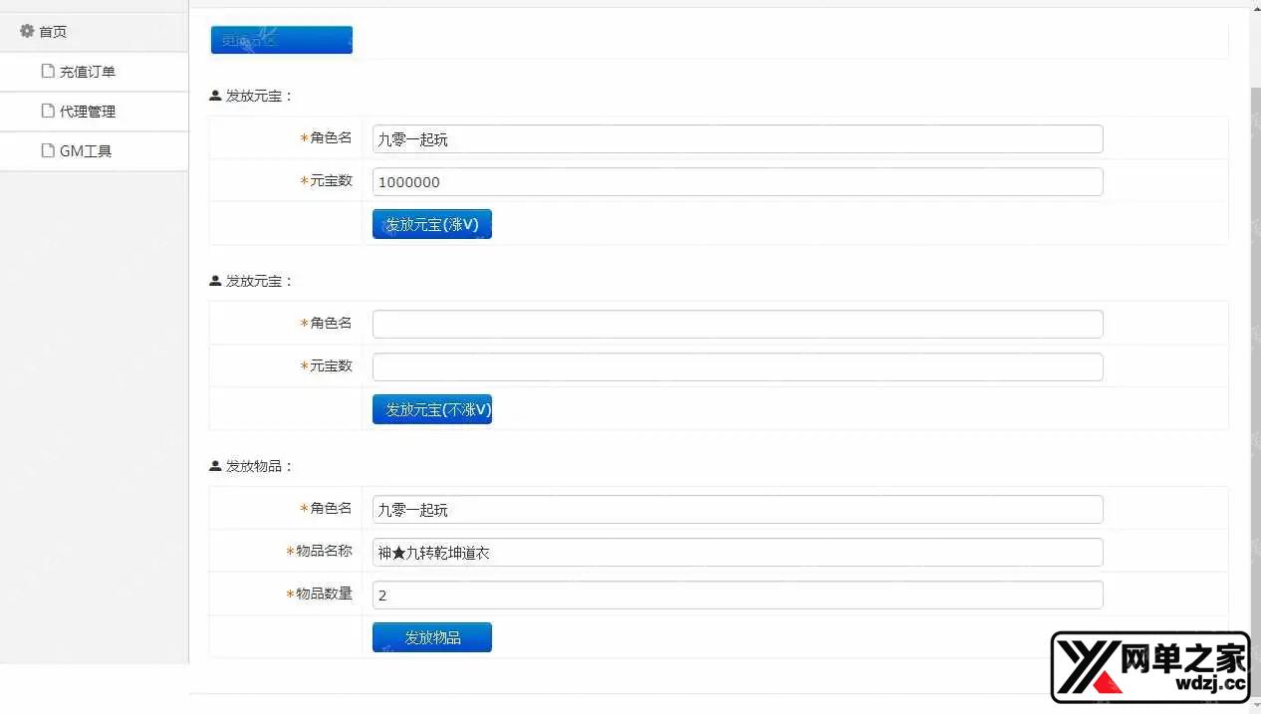Click the blue button at the top of the page
This screenshot has width=1261, height=714.
281,40
